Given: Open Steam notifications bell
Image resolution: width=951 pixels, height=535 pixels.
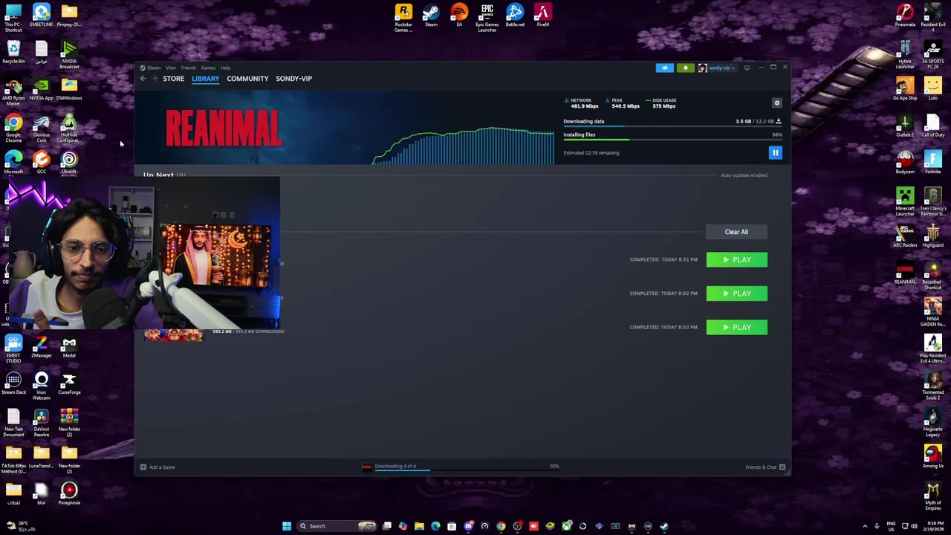Looking at the screenshot, I should coord(686,68).
